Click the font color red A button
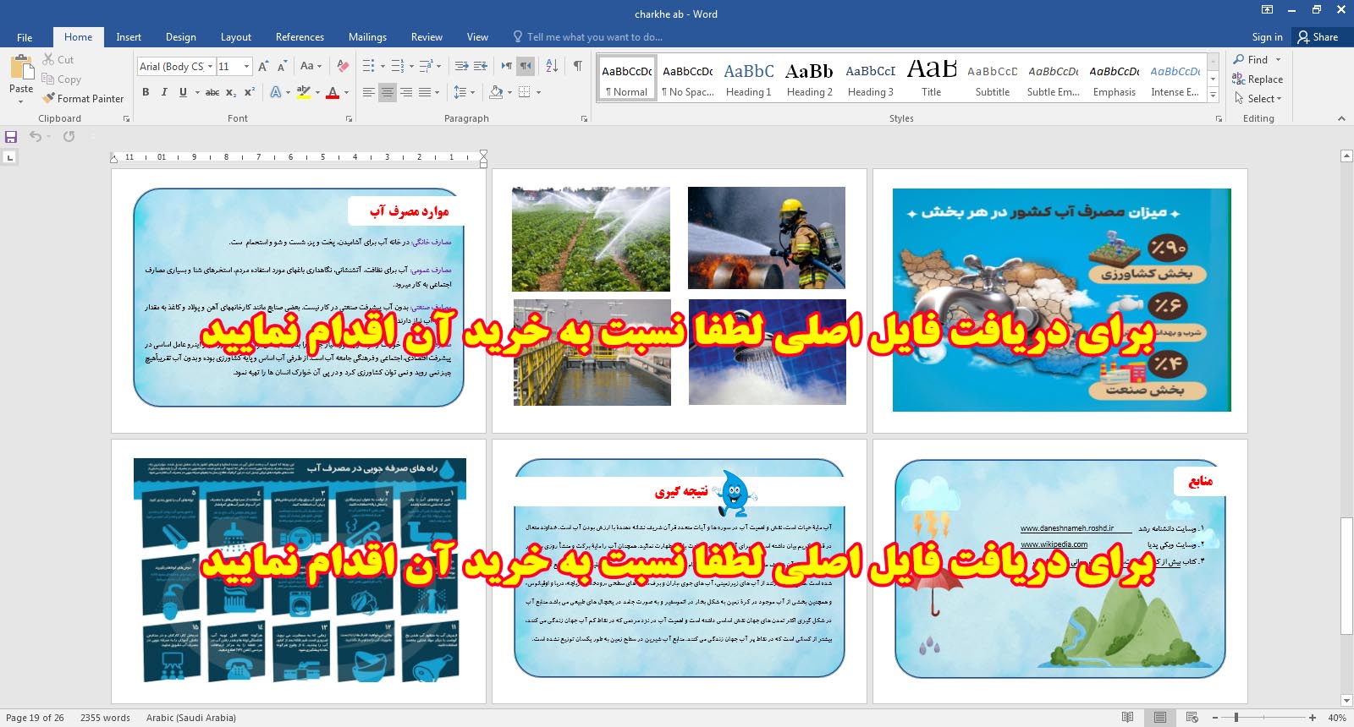 (x=333, y=92)
